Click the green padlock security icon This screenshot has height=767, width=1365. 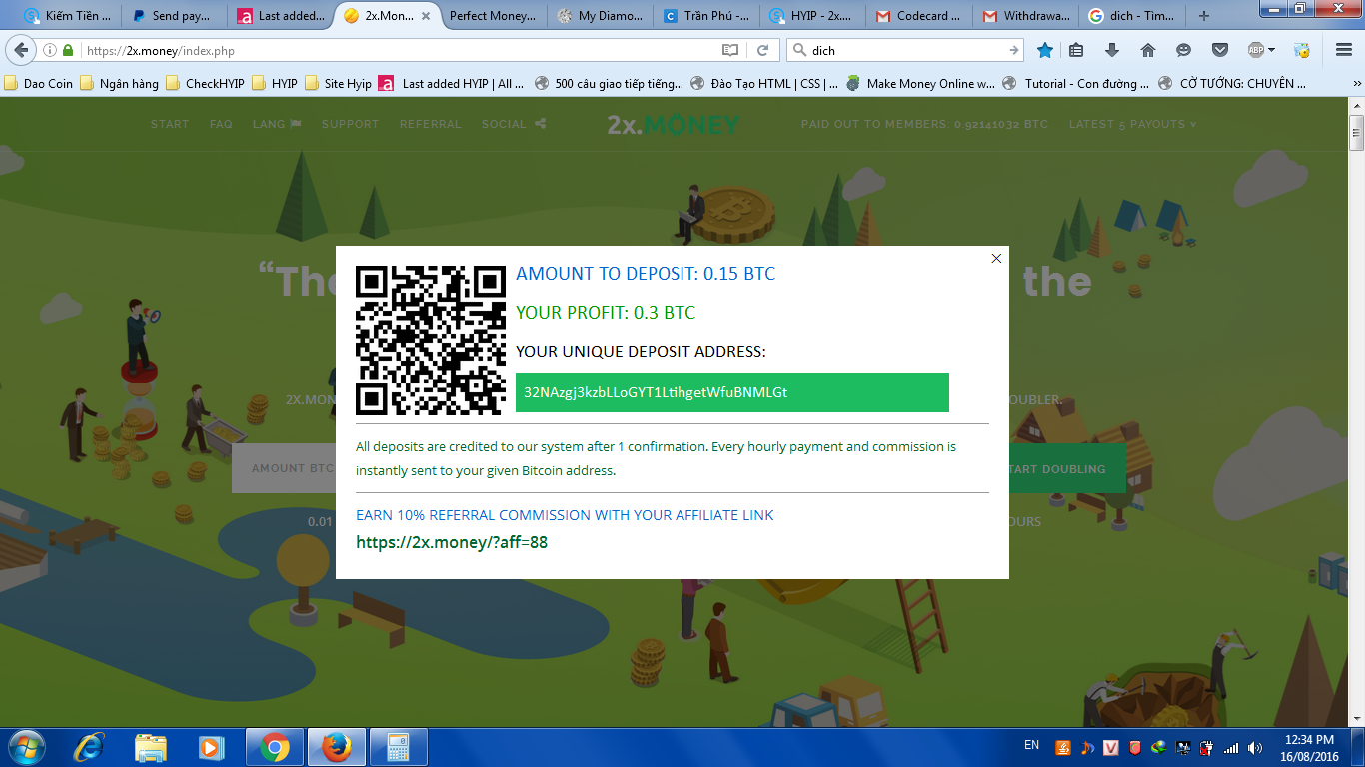(68, 50)
